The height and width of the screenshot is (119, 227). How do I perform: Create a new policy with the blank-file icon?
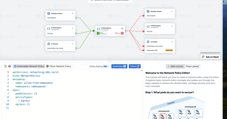tap(6, 66)
